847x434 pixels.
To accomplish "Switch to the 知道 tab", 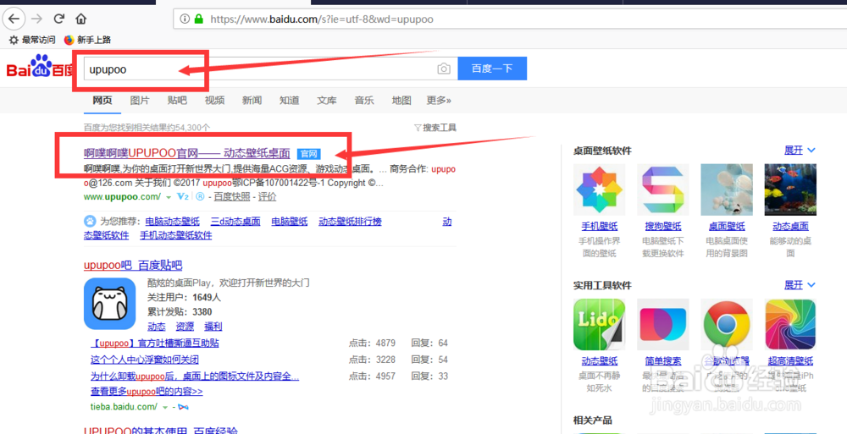I will pyautogui.click(x=289, y=101).
